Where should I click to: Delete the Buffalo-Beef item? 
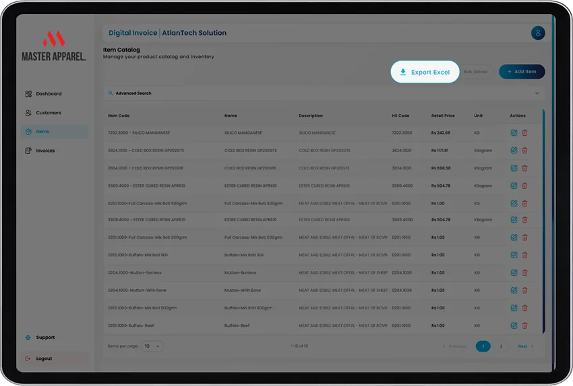pos(524,325)
